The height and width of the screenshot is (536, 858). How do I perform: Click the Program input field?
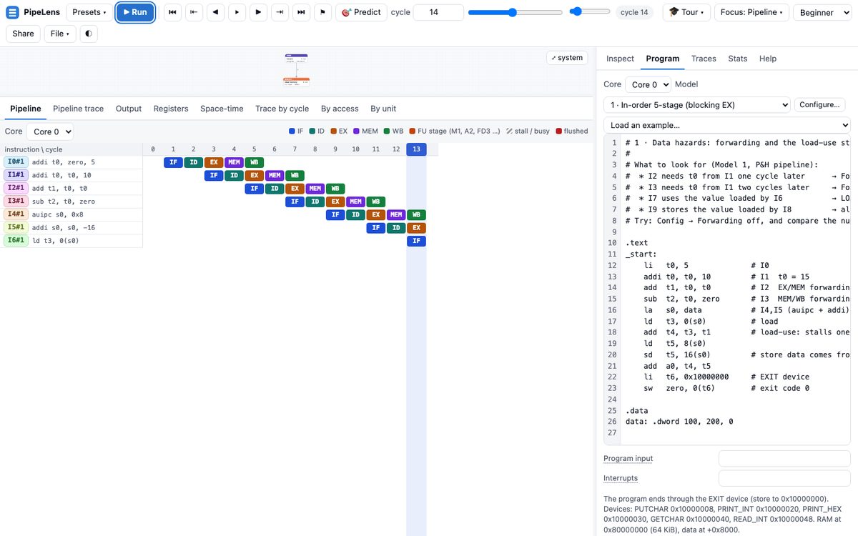784,459
